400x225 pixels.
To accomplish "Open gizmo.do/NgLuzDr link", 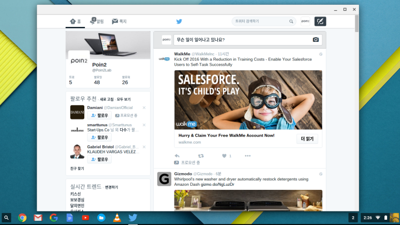I will tap(217, 185).
